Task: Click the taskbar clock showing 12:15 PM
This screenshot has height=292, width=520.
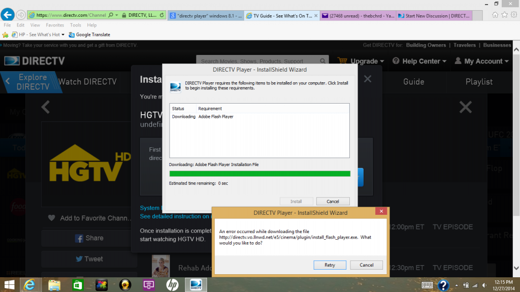Action: coord(503,285)
